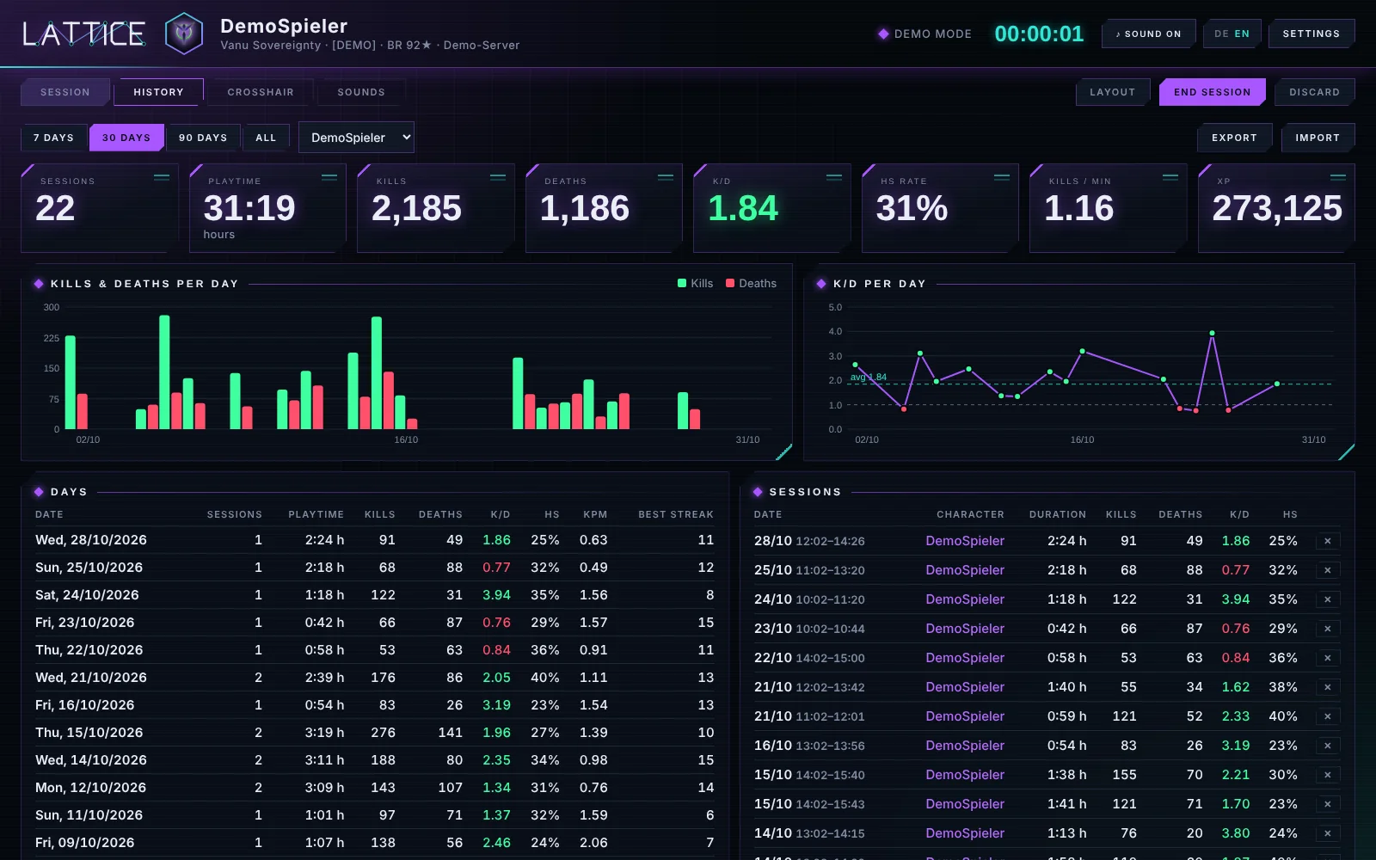Switch language to DE
1376x860 pixels.
1221,34
